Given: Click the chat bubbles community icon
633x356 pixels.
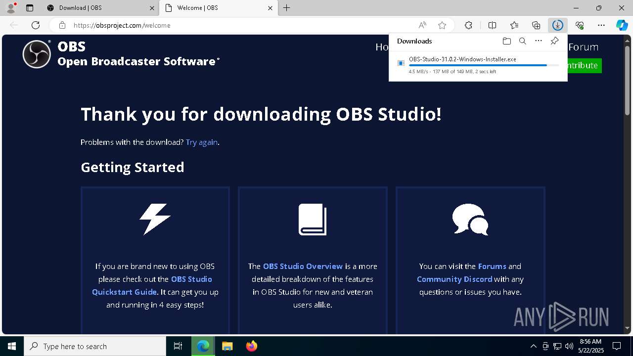Looking at the screenshot, I should point(470,219).
